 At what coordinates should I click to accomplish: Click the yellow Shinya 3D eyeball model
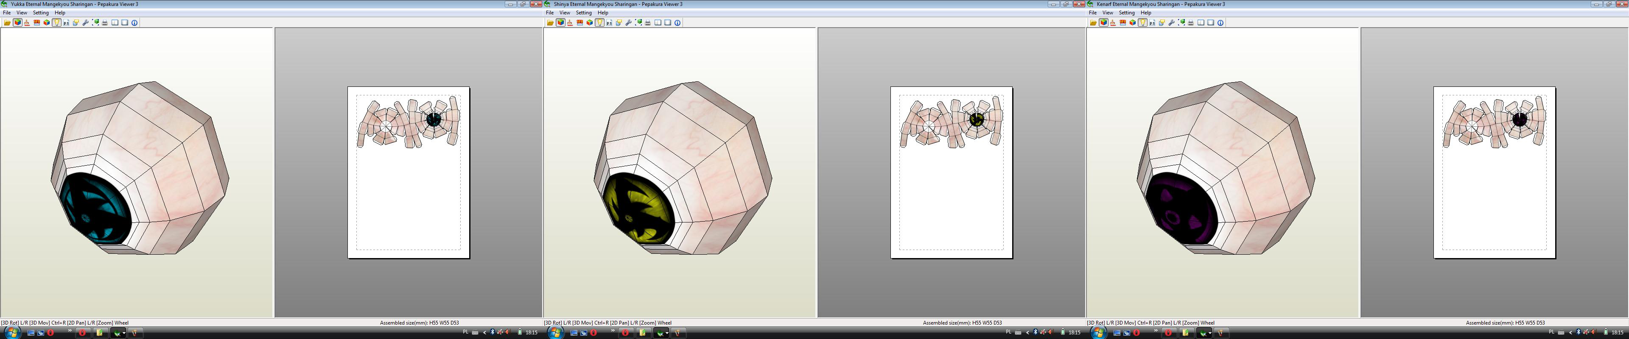tap(683, 169)
